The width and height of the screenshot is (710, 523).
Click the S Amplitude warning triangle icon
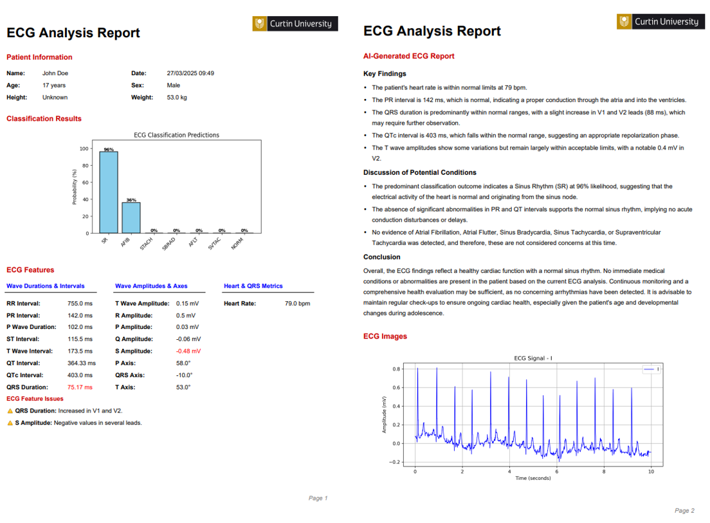click(x=10, y=423)
